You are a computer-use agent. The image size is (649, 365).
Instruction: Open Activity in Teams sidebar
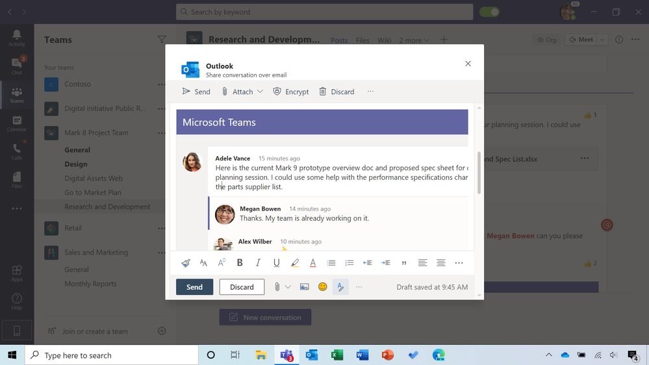pyautogui.click(x=17, y=38)
